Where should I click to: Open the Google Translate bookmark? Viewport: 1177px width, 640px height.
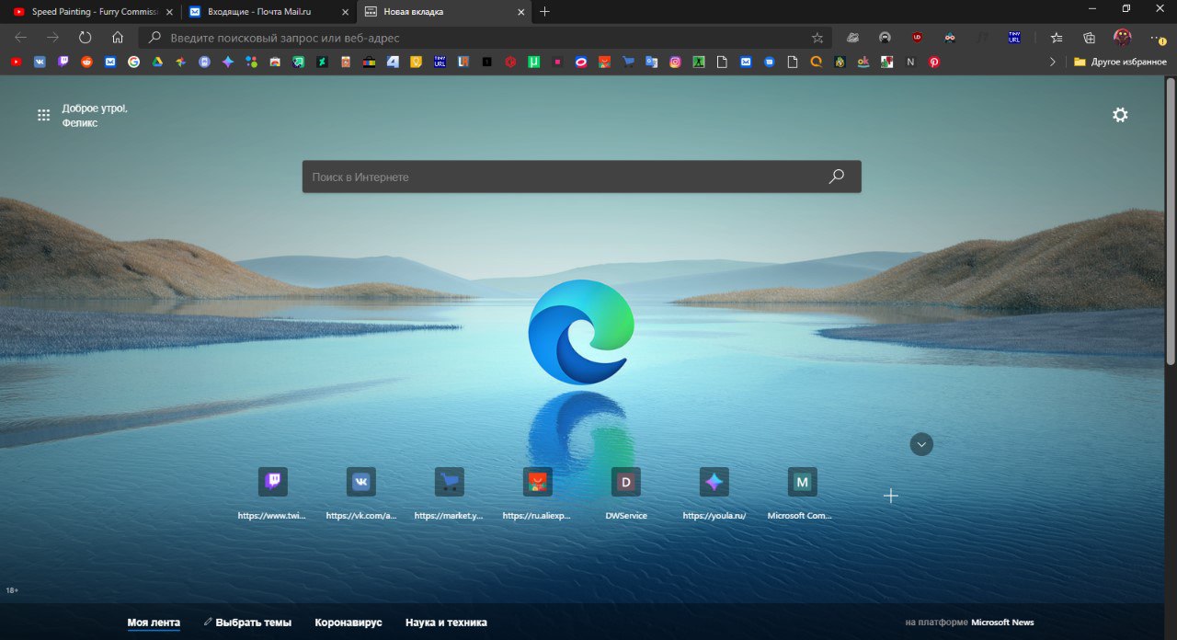pos(651,63)
